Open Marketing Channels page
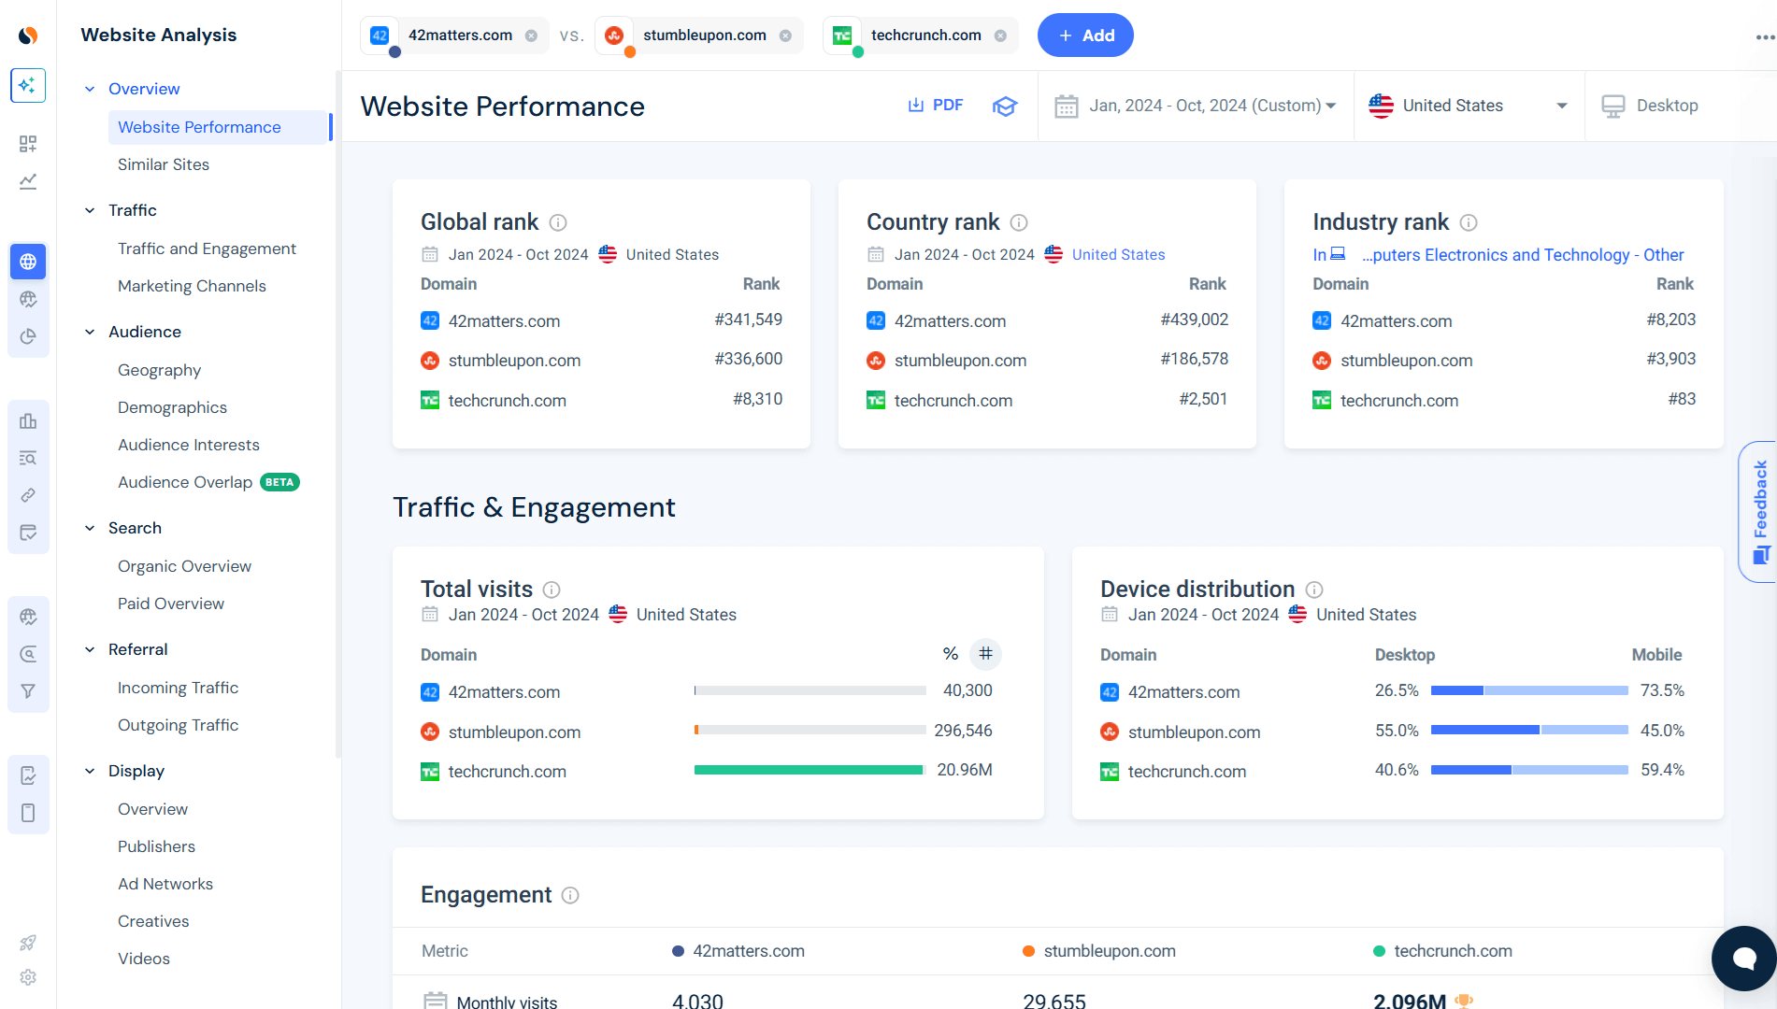Screen dimensions: 1777x1009 point(192,286)
